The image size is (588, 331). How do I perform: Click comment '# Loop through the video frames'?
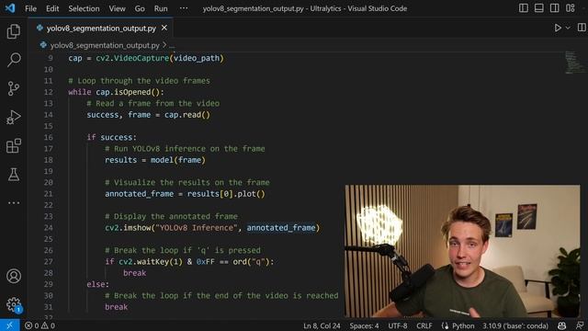(139, 81)
